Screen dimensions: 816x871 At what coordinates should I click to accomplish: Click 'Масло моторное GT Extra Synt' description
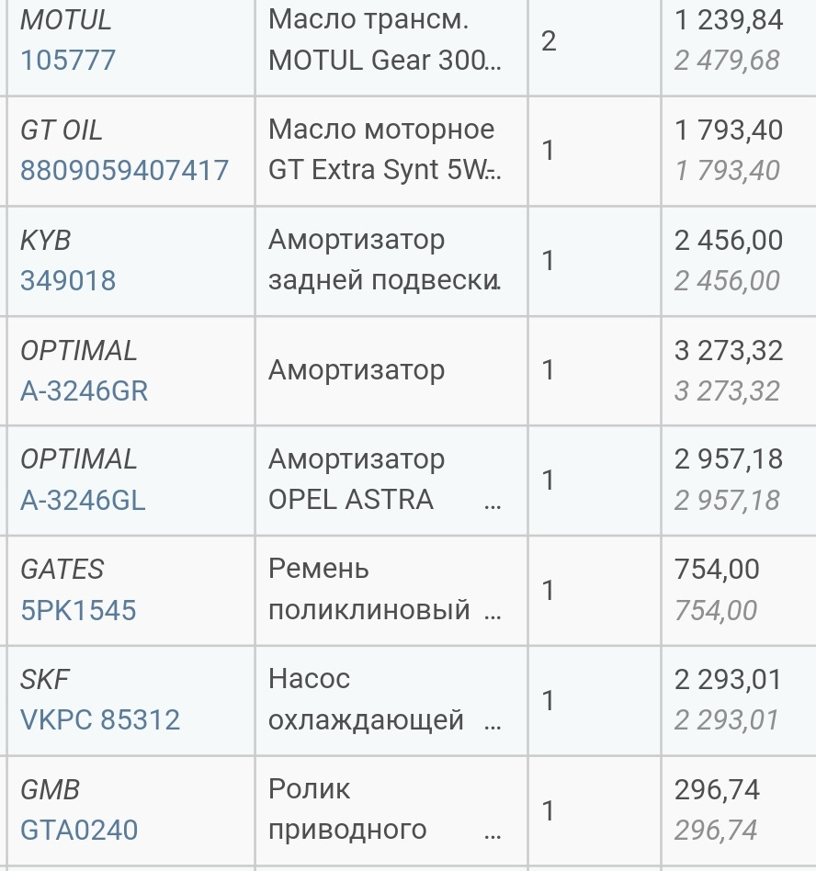pyautogui.click(x=386, y=151)
